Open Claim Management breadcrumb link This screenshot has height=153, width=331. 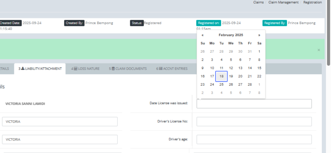tap(283, 2)
